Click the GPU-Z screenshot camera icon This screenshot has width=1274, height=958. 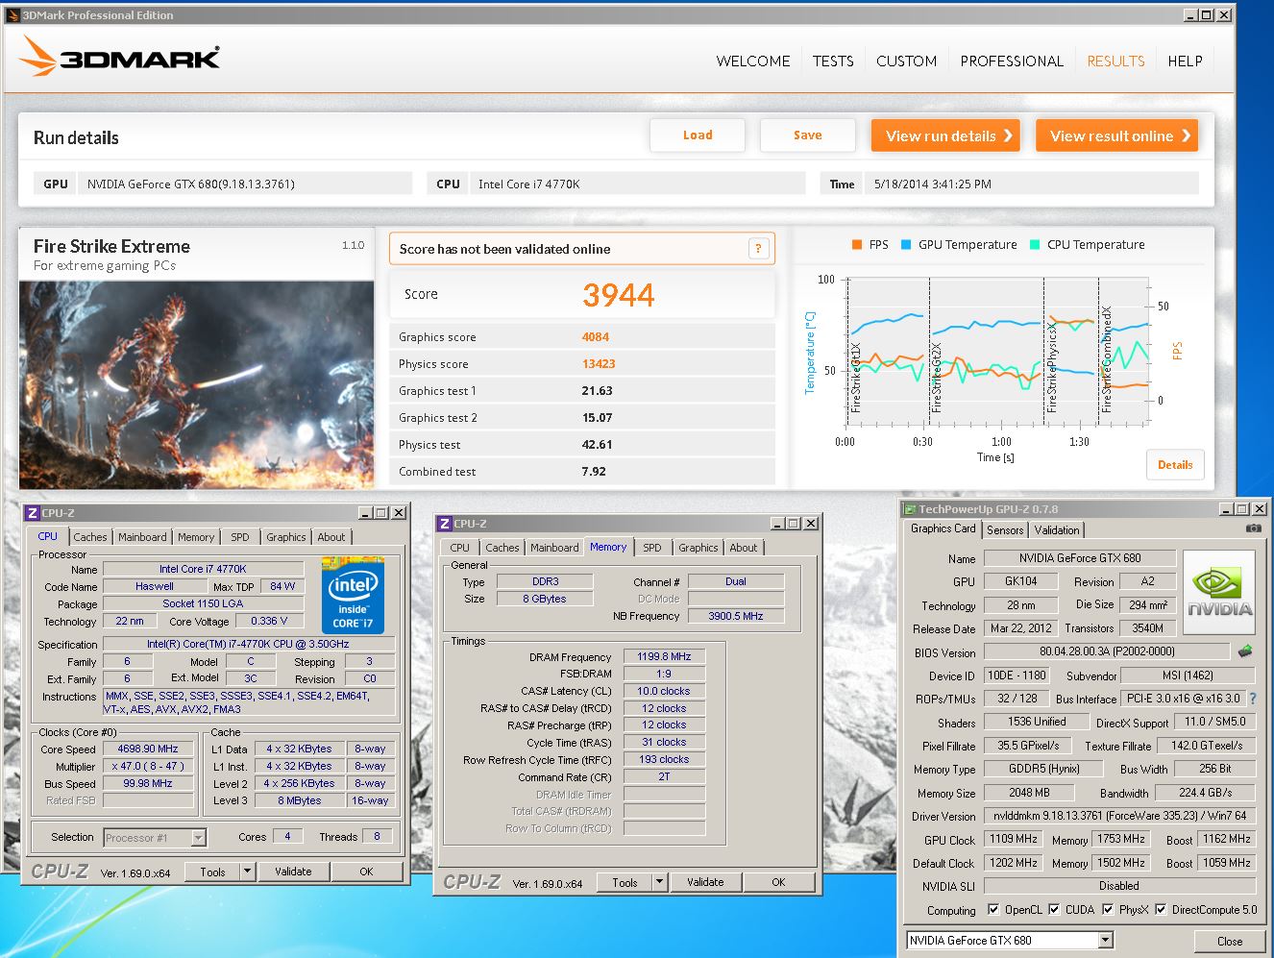[x=1253, y=528]
